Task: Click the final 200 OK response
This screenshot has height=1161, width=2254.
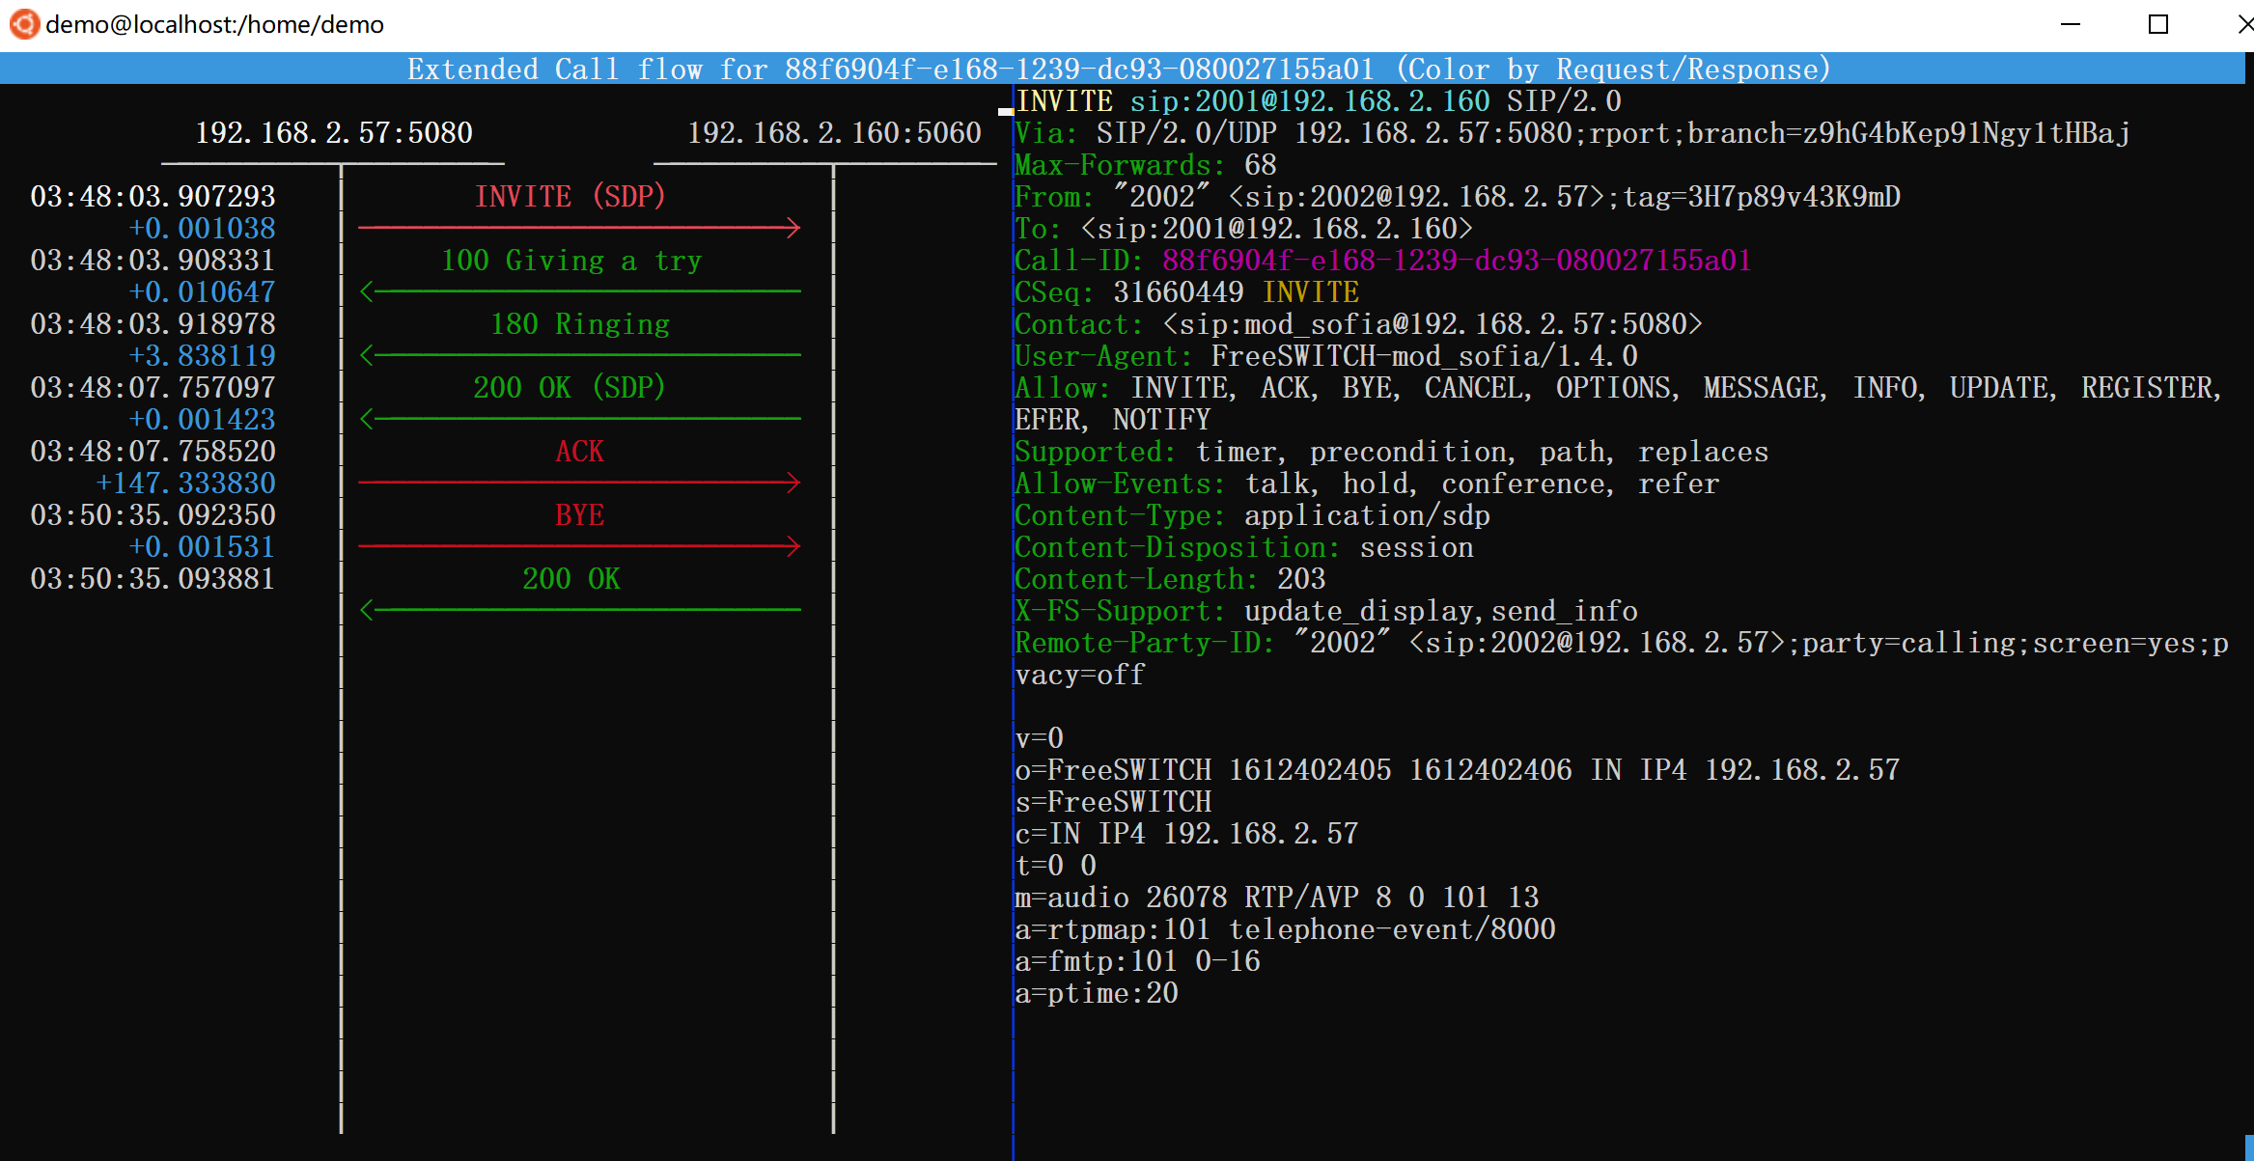Action: pyautogui.click(x=571, y=579)
